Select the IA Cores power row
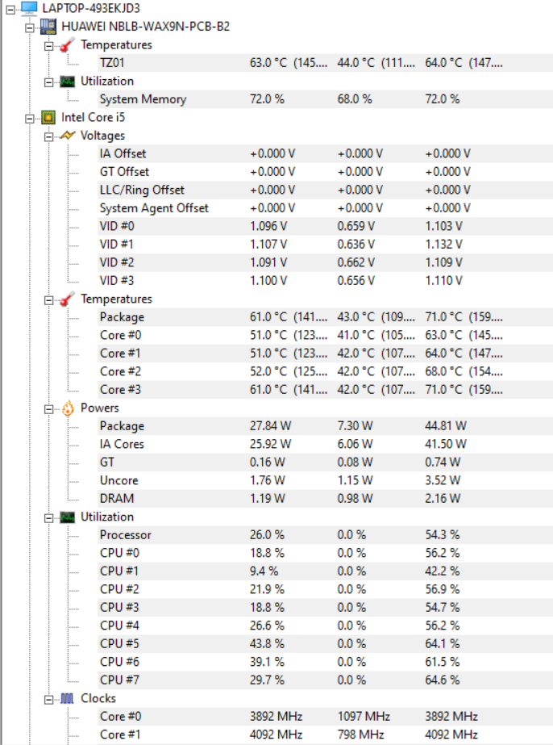 point(325,444)
